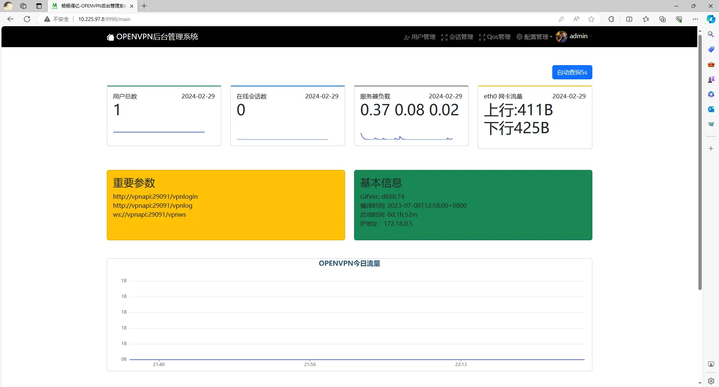Reload the page with refresh icon
The image size is (719, 387).
pyautogui.click(x=27, y=19)
